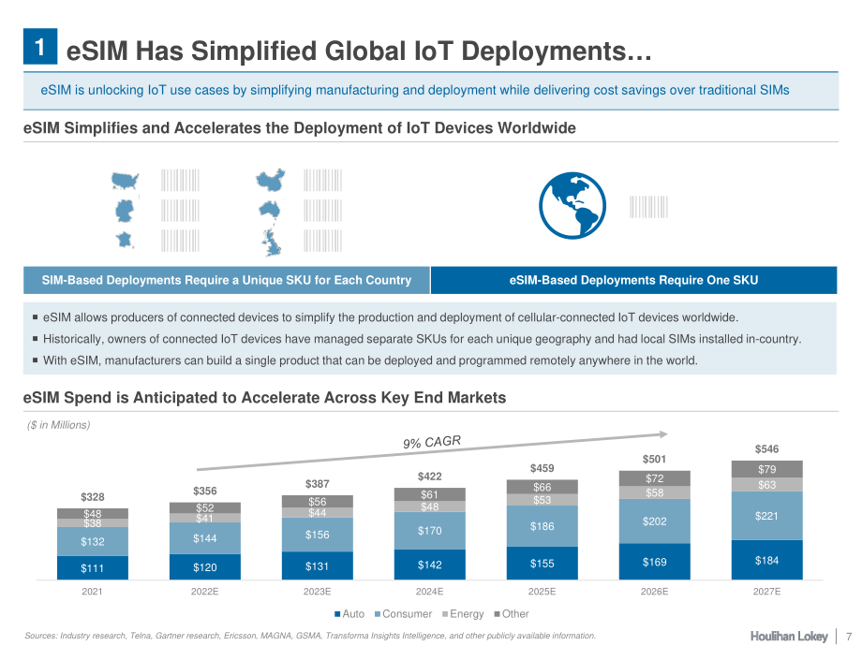Click bullet beginning 'Historically, owners of connected IoT'
The image size is (862, 646).
click(x=423, y=339)
